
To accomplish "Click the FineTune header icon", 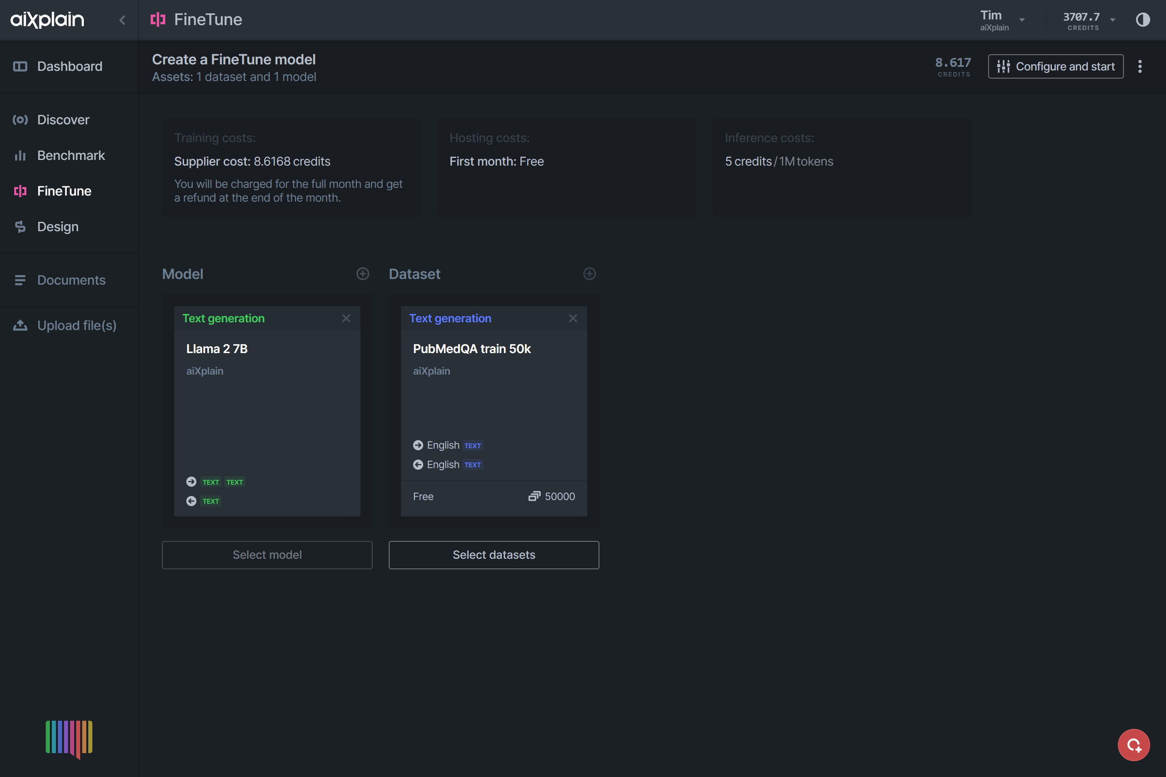I will pos(158,19).
